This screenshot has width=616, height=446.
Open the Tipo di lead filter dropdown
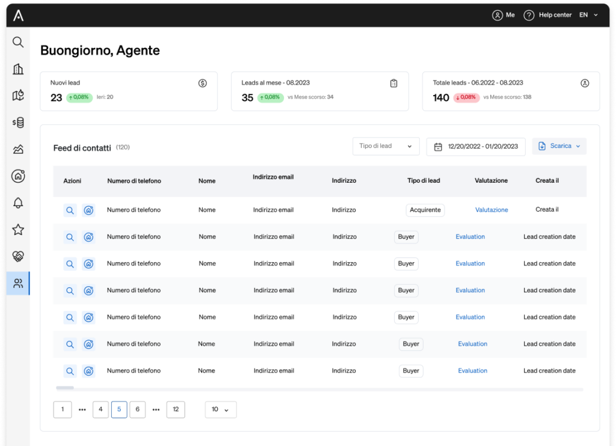coord(386,146)
